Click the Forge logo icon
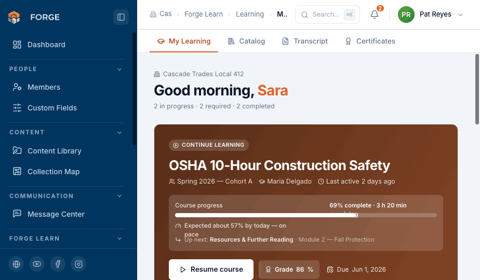The height and width of the screenshot is (280, 480). click(14, 17)
